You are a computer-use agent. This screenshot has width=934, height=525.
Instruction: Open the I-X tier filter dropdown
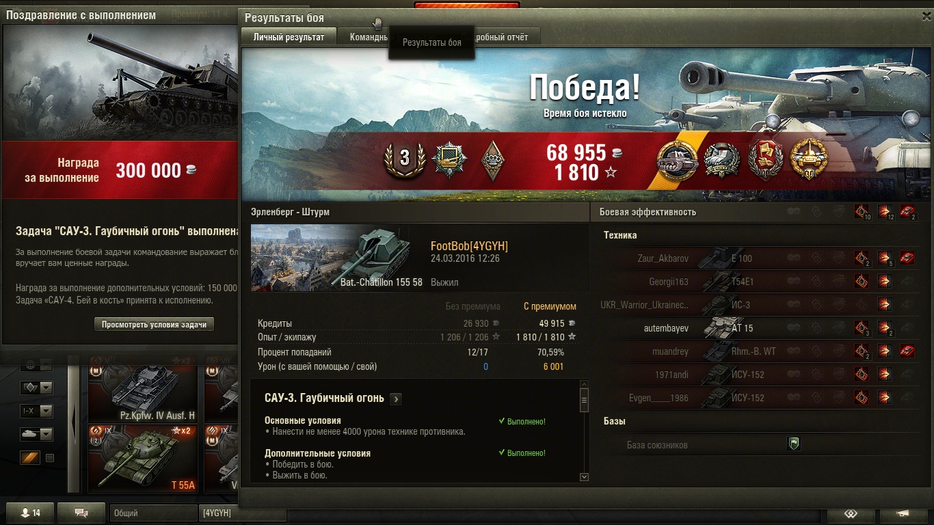tap(36, 411)
